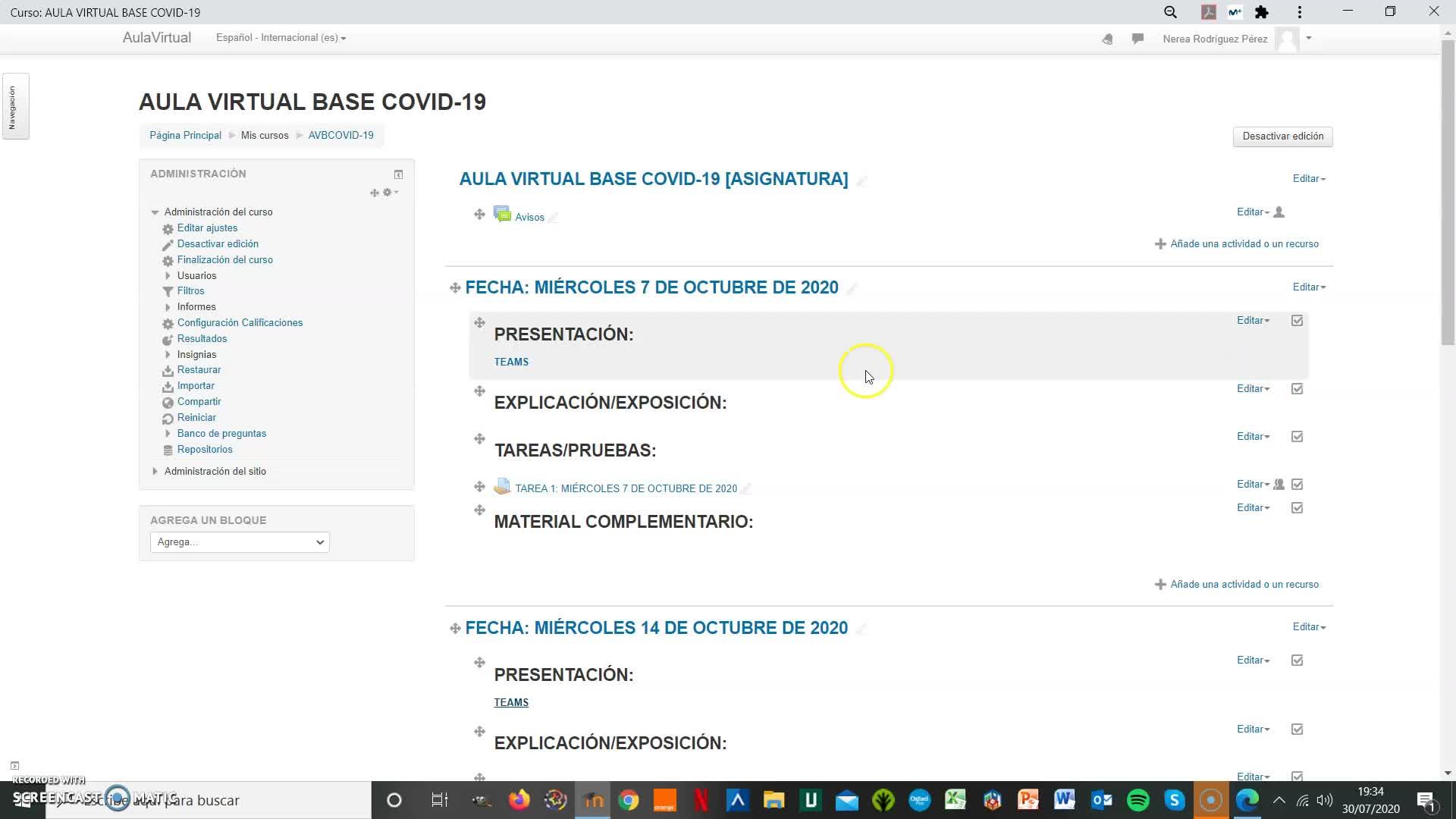This screenshot has width=1456, height=819.
Task: Open the Español language dropdown
Action: pyautogui.click(x=281, y=38)
